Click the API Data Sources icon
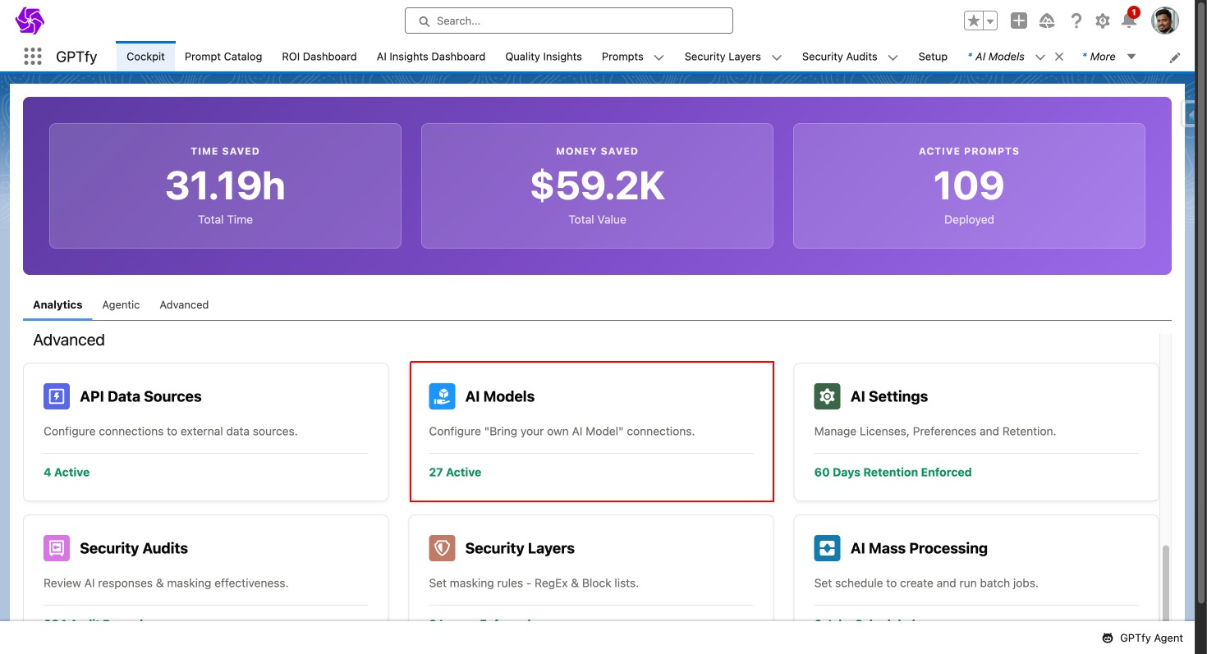The height and width of the screenshot is (654, 1207). 57,396
